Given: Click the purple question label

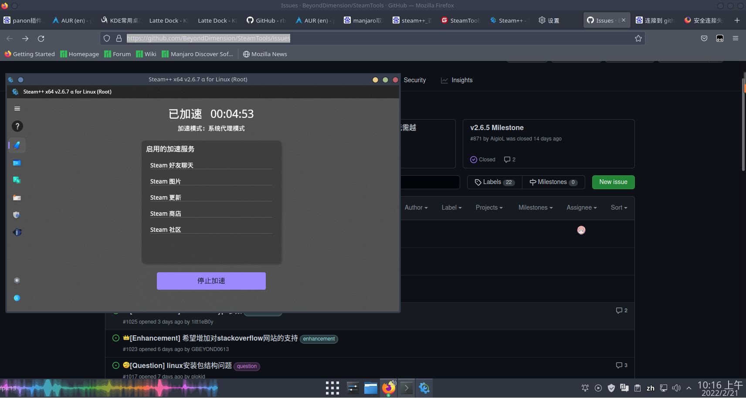Looking at the screenshot, I should click(247, 366).
